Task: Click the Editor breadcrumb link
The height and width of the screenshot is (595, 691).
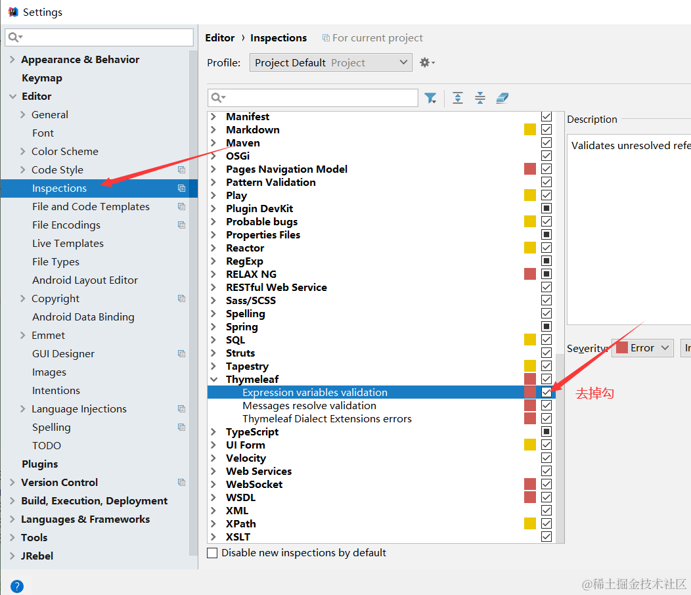Action: point(220,38)
